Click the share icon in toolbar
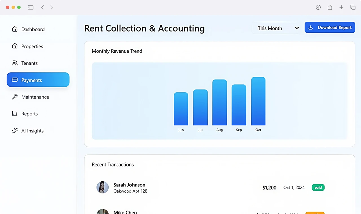 coord(330,7)
